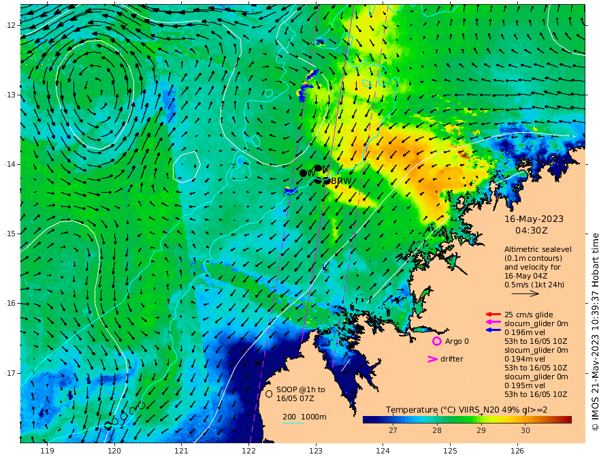The image size is (599, 463).
Task: Click the cyan 200m isobath legend line
Action: 293,423
